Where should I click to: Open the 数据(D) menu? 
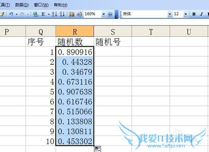pos(22,5)
